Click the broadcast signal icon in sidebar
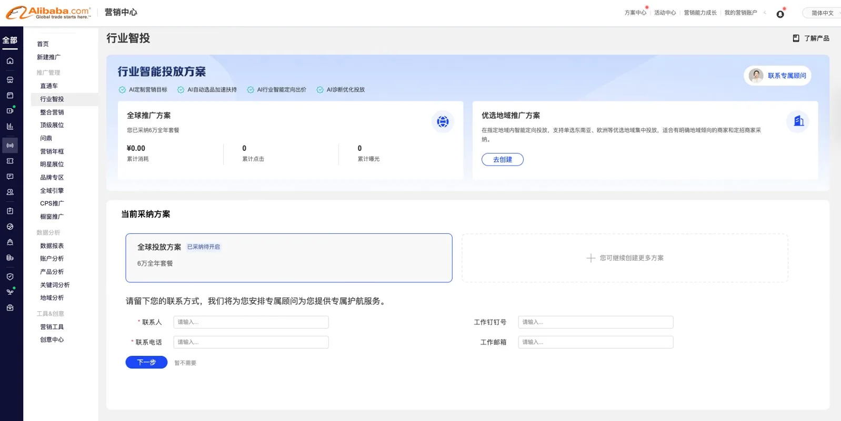The width and height of the screenshot is (841, 421). pos(10,145)
